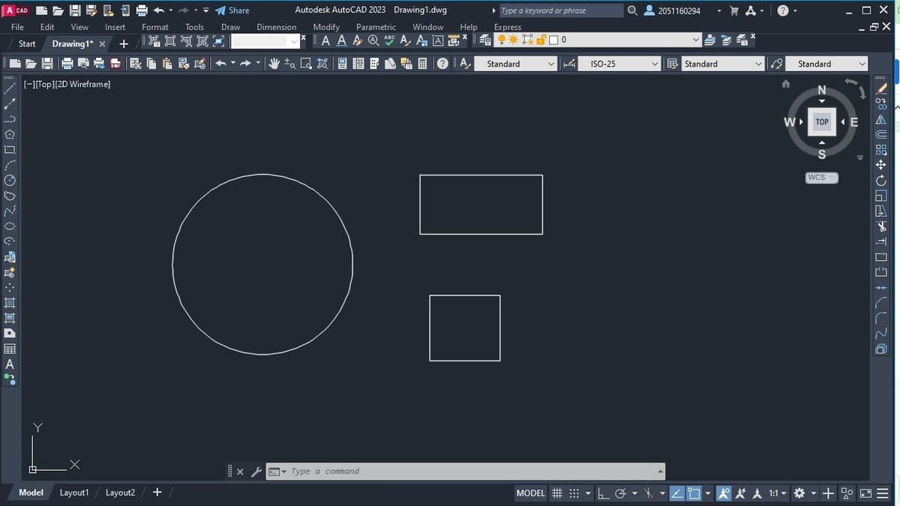
Task: Click the TOP face of the ViewCube
Action: click(822, 121)
